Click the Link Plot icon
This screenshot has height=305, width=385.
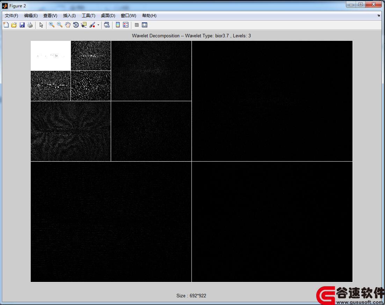coord(107,25)
